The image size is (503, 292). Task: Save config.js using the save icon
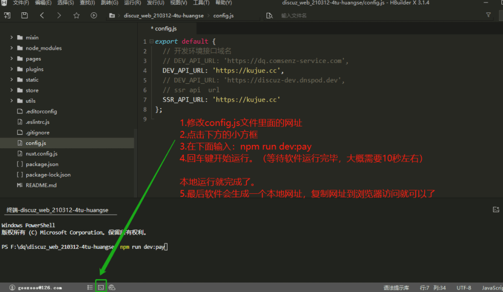pos(24,15)
